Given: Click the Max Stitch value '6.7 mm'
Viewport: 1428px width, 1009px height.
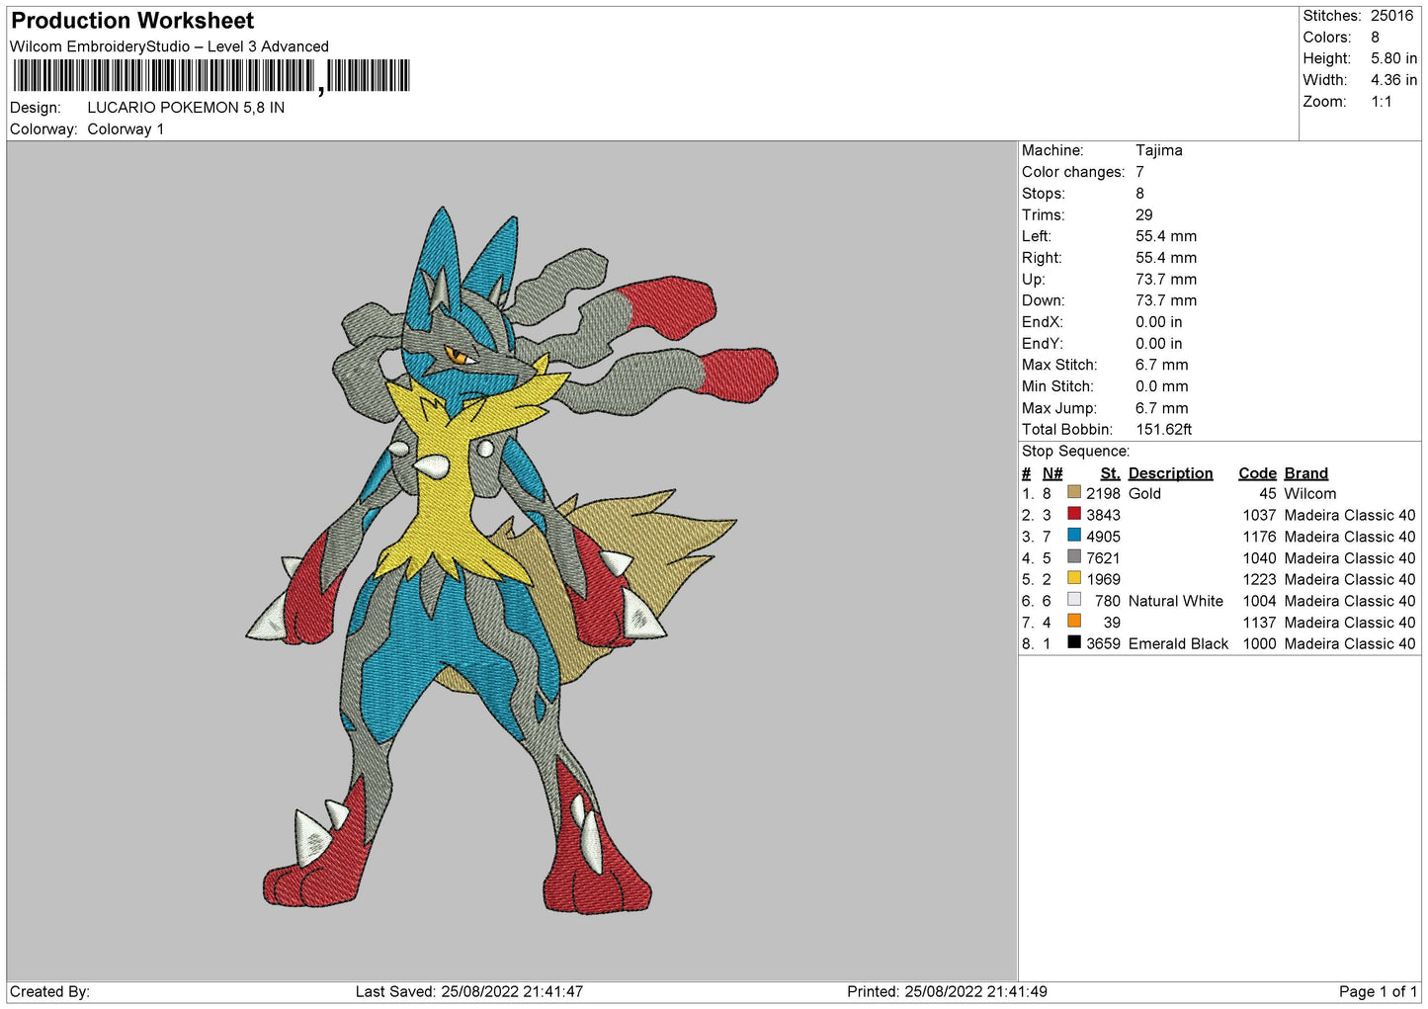Looking at the screenshot, I should [x=1161, y=366].
